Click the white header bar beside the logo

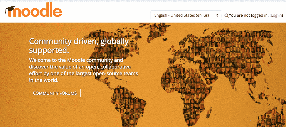coord(106,11)
